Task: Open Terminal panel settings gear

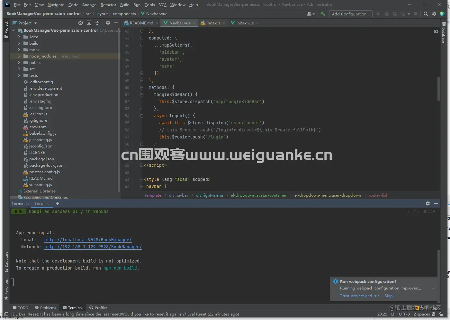Action: (428, 203)
